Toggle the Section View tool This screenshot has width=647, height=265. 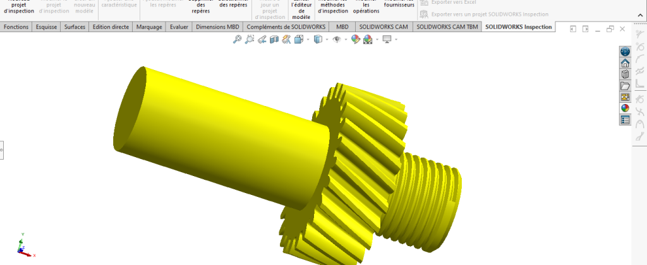coord(274,40)
